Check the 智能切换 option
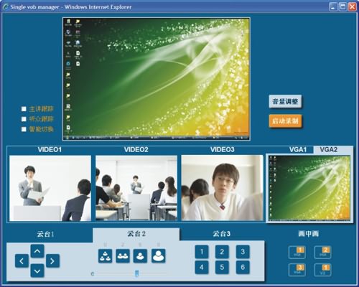This screenshot has height=287, width=359. click(x=24, y=129)
